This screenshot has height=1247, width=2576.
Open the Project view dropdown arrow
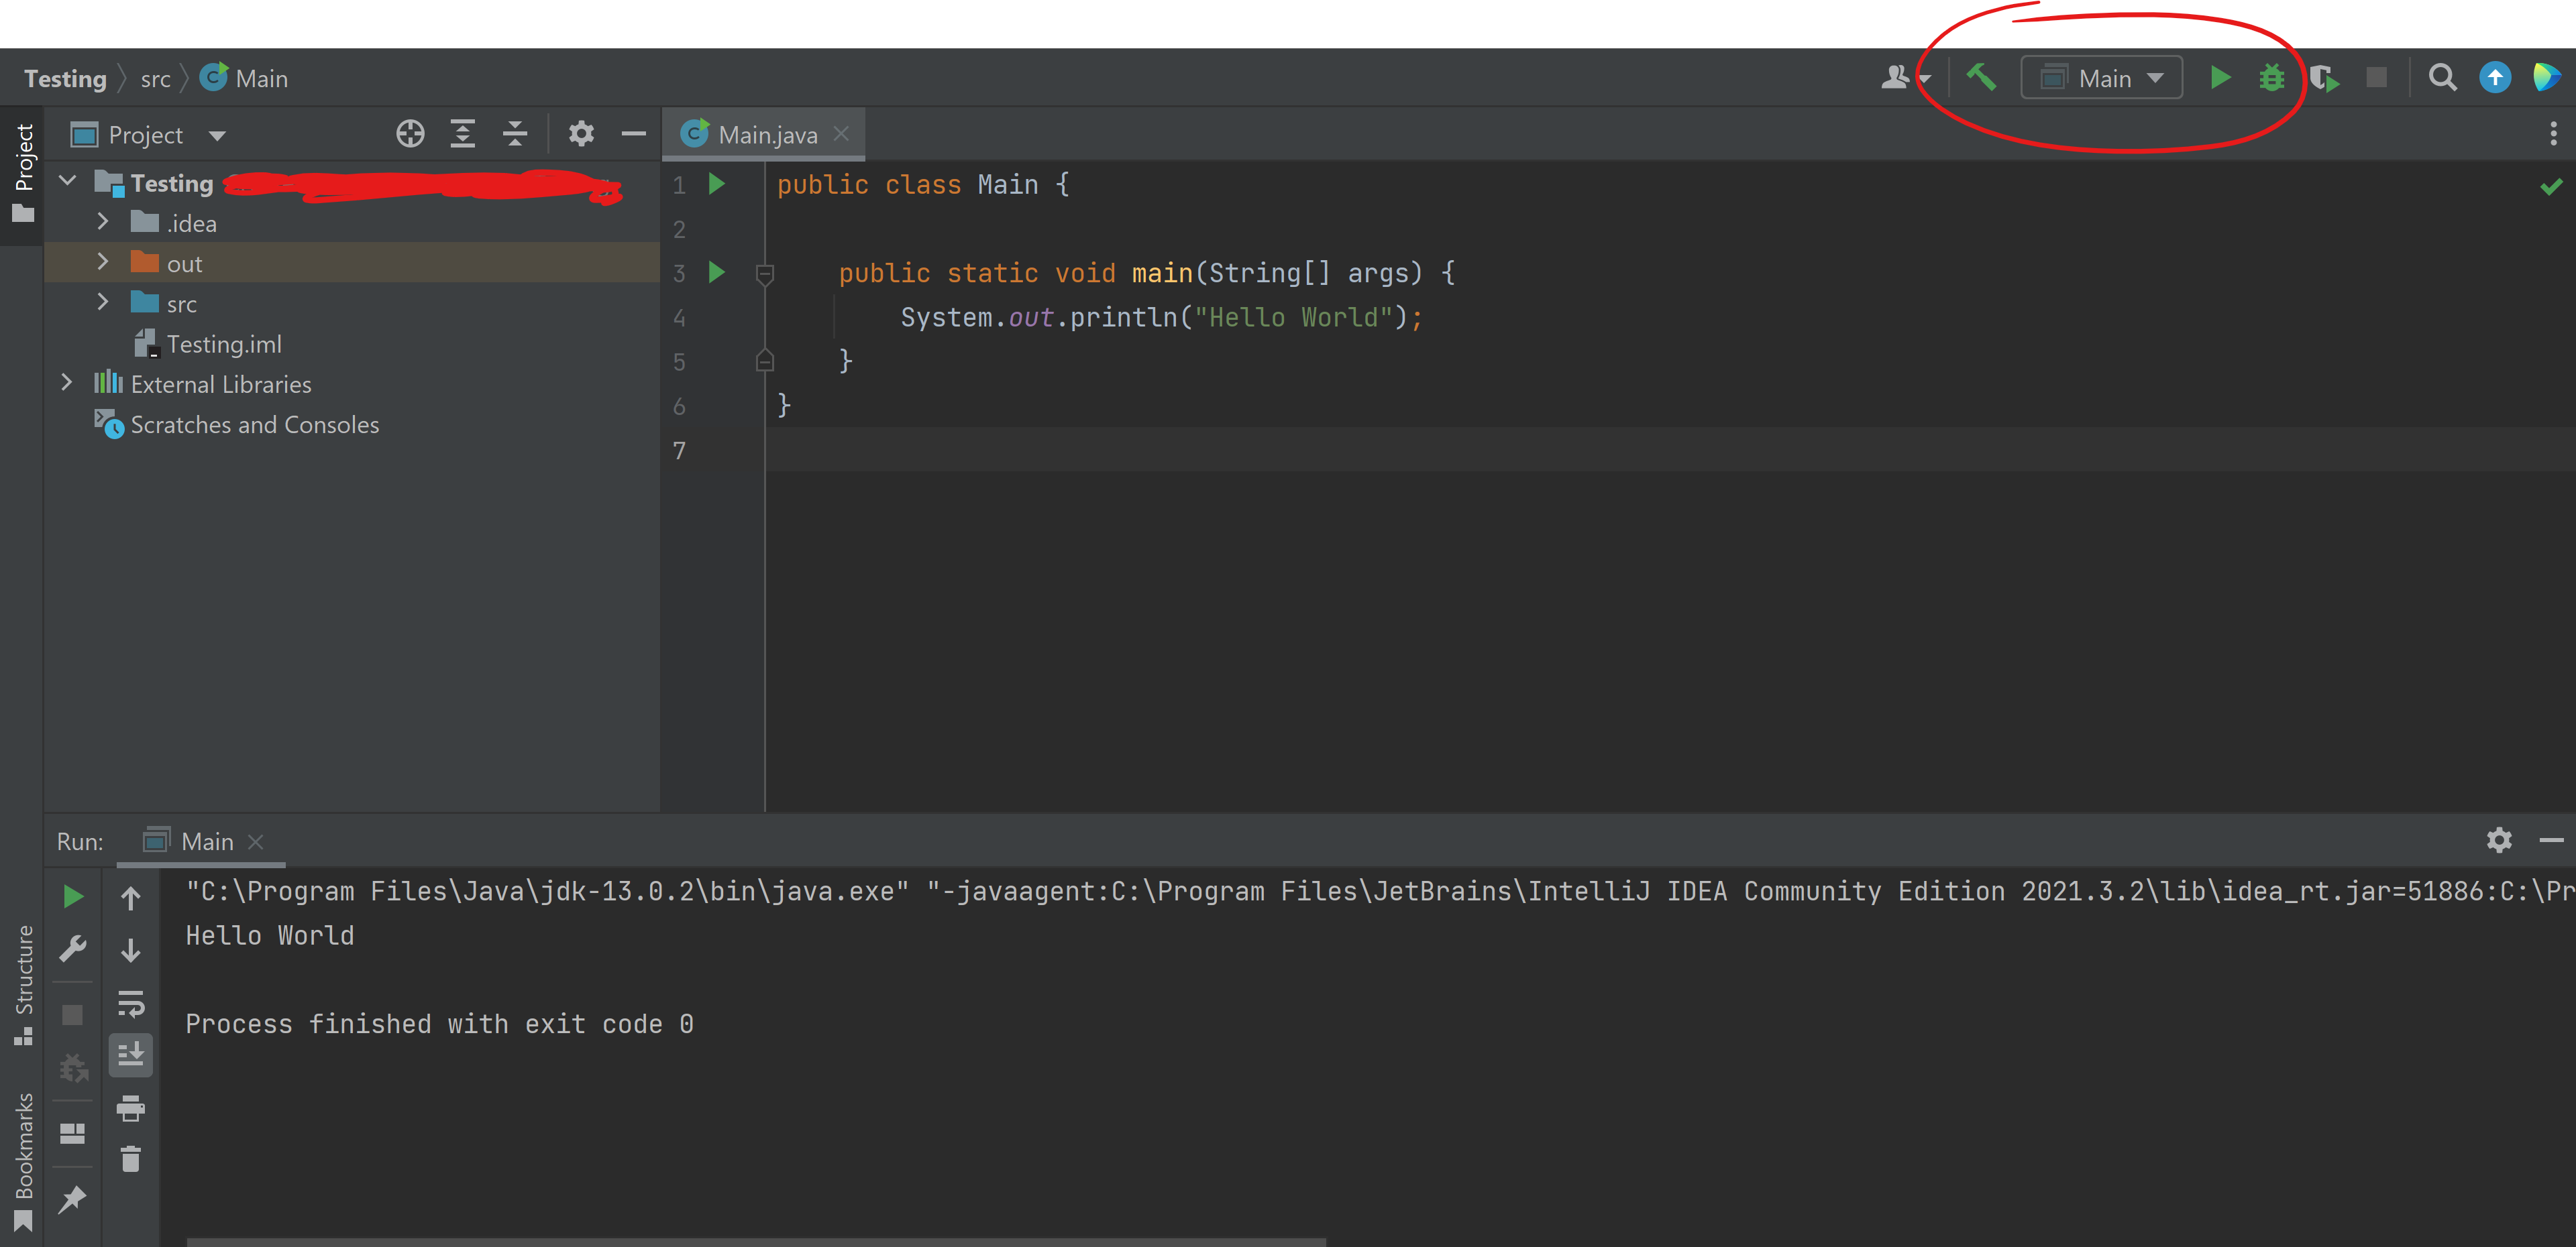[217, 136]
